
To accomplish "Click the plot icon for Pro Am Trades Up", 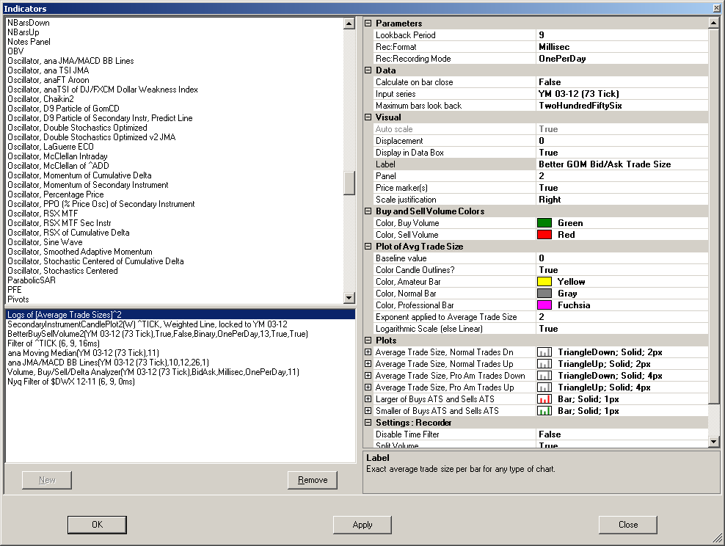I will pos(544,387).
